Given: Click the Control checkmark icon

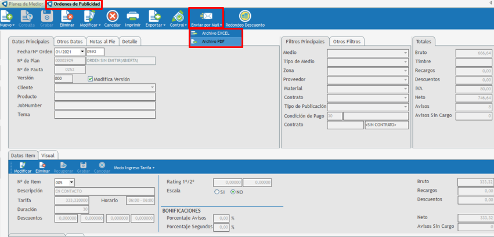Looking at the screenshot, I should click(177, 17).
